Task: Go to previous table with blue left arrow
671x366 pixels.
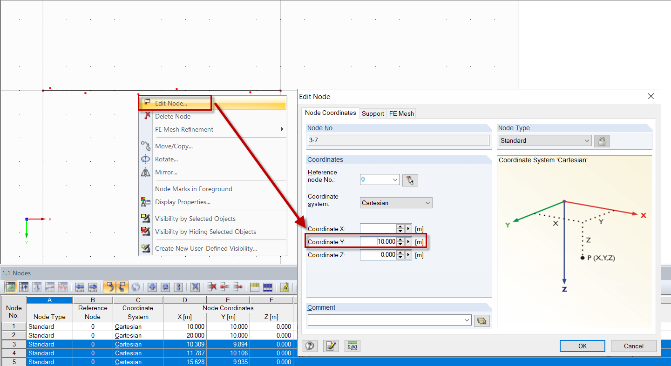Action: coord(80,287)
